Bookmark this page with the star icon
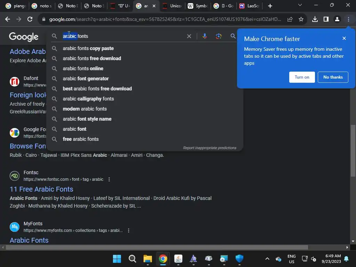356x267 pixels. tap(301, 19)
